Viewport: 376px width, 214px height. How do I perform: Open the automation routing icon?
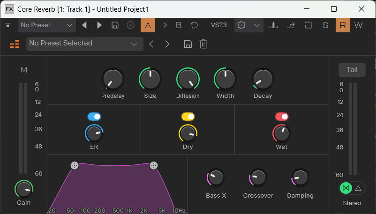pyautogui.click(x=291, y=25)
